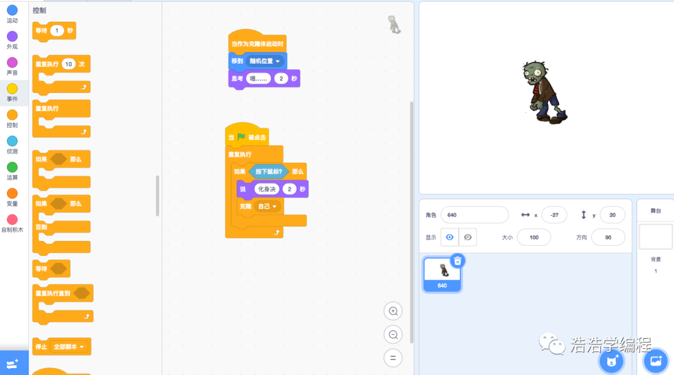
Task: Select the 外观 (Looks) category circle
Action: 12,37
